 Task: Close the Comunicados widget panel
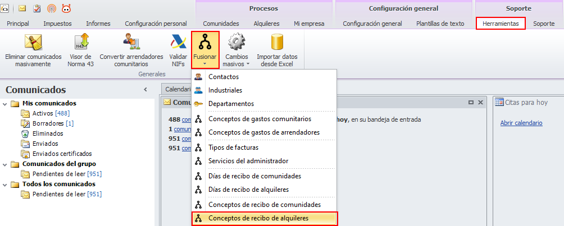click(x=480, y=103)
